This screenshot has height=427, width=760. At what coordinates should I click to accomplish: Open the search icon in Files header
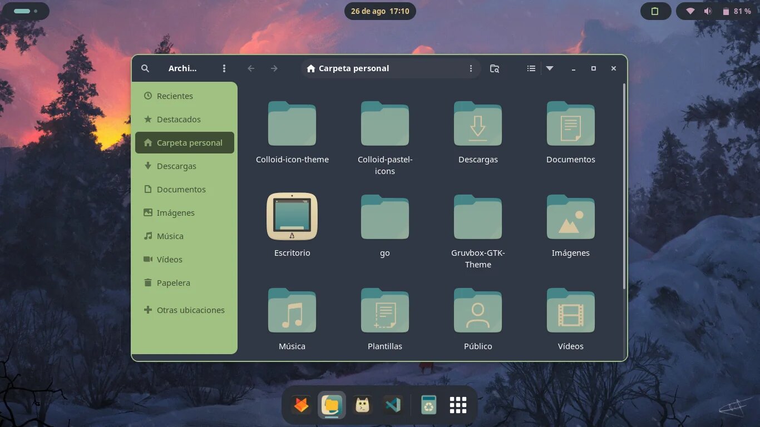pos(145,68)
